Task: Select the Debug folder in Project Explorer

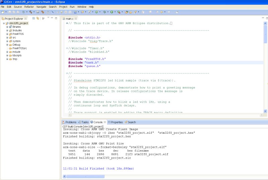Action: click(x=16, y=45)
